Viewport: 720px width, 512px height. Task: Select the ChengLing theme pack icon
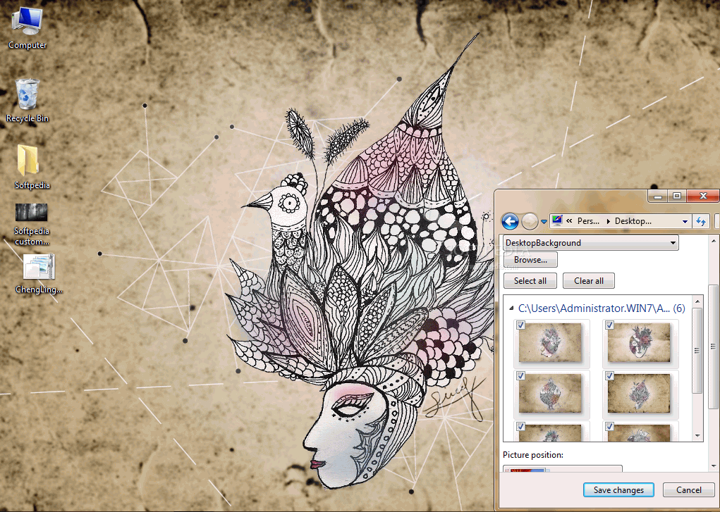(39, 274)
